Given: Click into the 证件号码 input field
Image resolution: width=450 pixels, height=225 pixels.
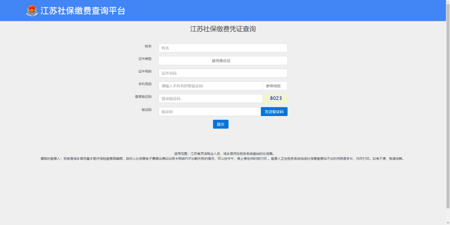Looking at the screenshot, I should click(x=222, y=73).
